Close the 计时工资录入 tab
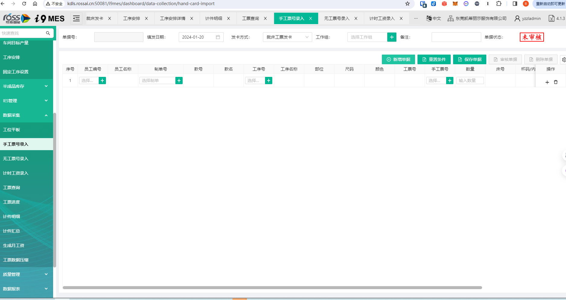Viewport: 566px width, 300px height. [x=401, y=18]
